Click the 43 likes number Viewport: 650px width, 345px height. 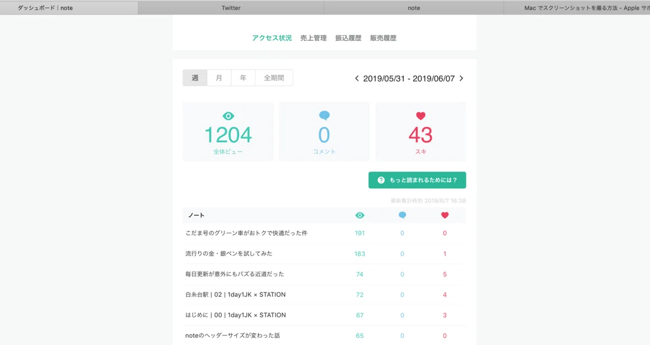421,134
